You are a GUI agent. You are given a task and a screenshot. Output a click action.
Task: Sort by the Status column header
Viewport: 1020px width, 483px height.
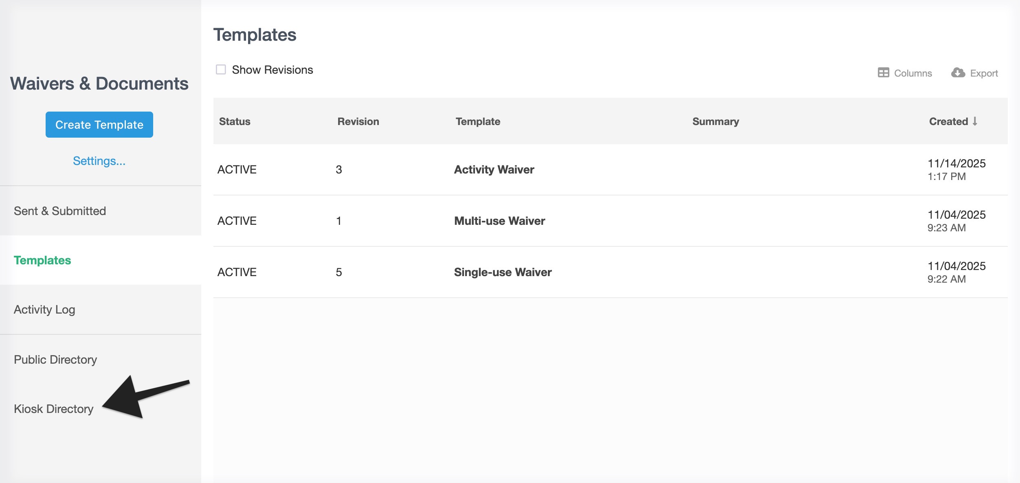pos(235,121)
